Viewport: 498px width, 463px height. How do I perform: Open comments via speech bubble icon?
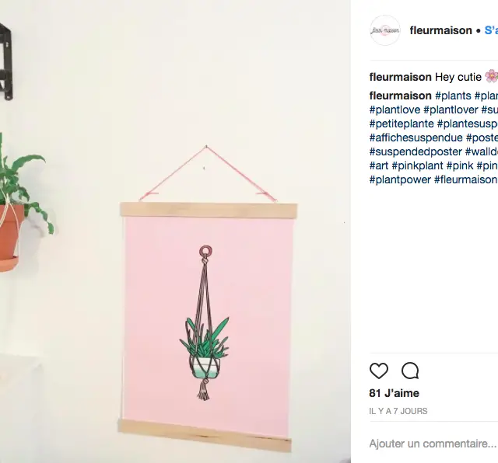click(x=410, y=371)
